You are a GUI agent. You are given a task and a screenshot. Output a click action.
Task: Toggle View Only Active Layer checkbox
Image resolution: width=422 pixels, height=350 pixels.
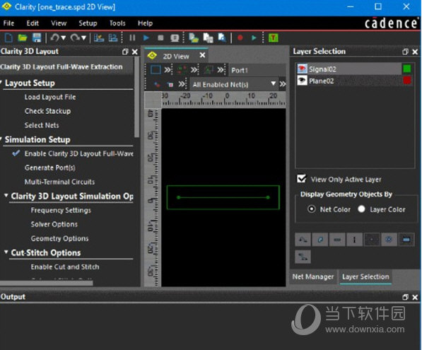point(302,178)
